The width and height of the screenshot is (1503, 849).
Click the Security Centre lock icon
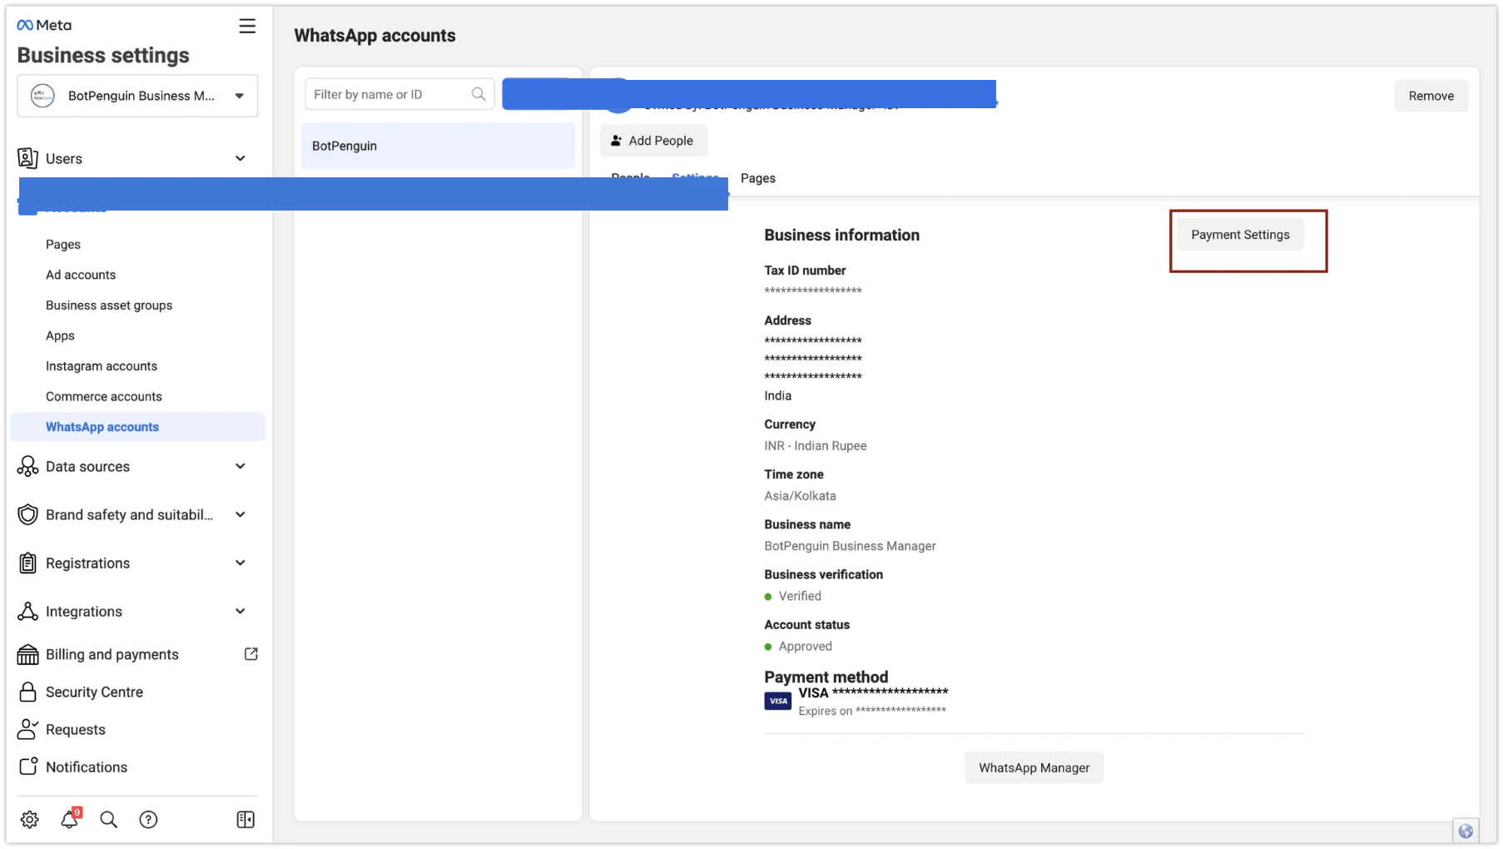tap(27, 692)
